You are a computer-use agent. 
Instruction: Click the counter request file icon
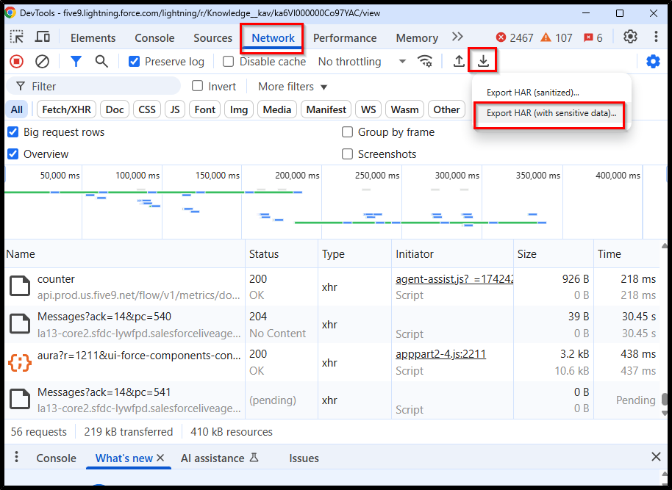click(x=20, y=286)
